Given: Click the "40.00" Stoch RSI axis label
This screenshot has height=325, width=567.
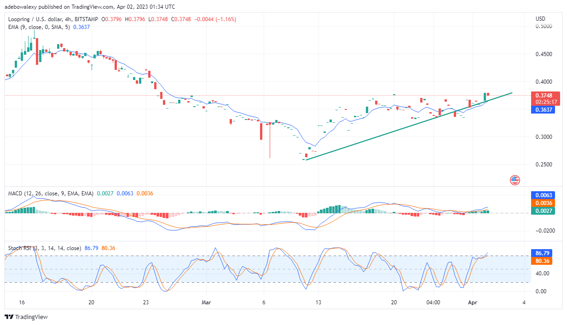Looking at the screenshot, I should pyautogui.click(x=542, y=274).
